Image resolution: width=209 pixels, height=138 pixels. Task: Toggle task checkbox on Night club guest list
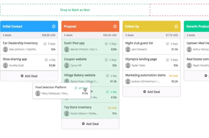coord(168,44)
